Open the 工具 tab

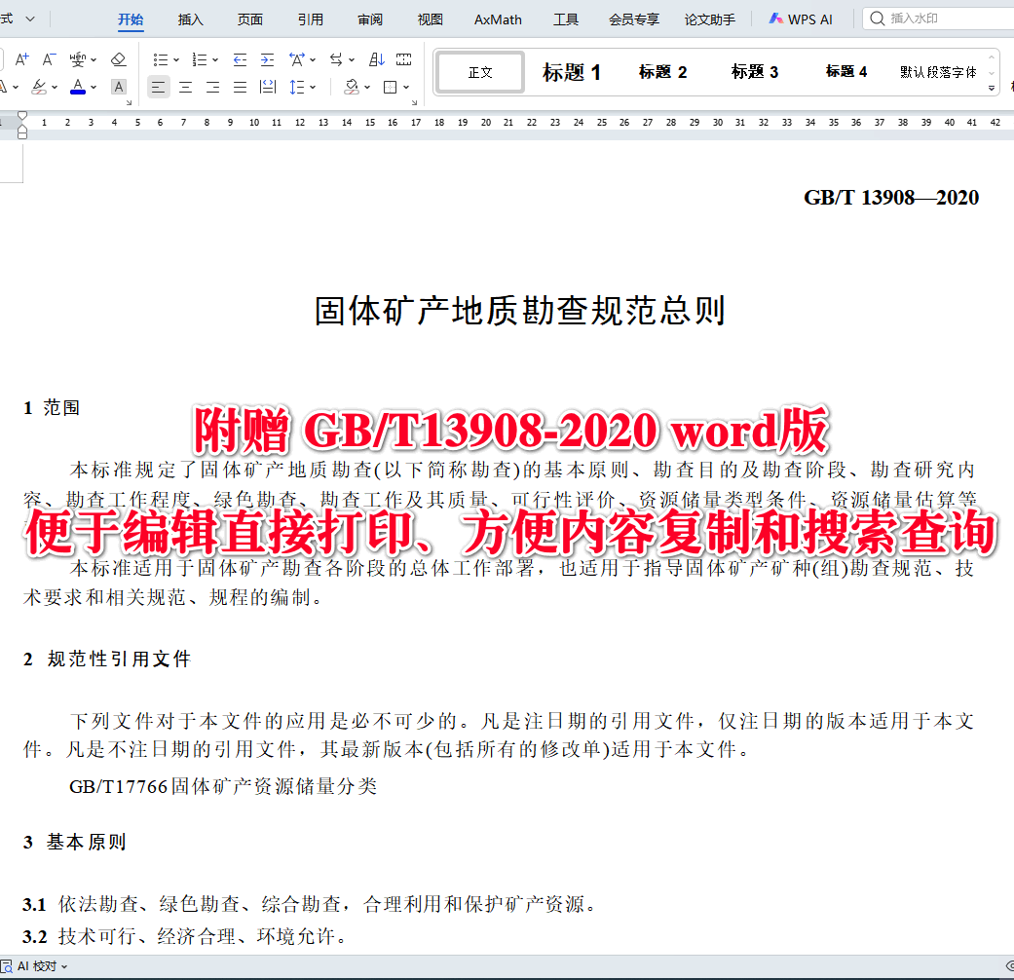click(566, 19)
